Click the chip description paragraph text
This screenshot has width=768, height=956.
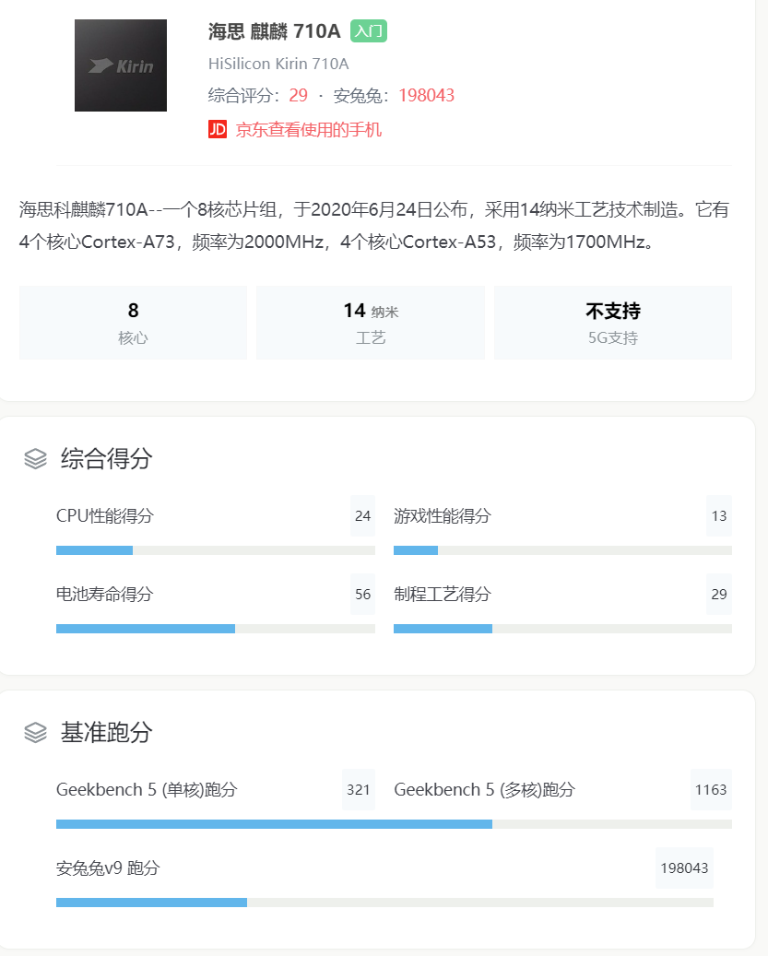pyautogui.click(x=374, y=226)
